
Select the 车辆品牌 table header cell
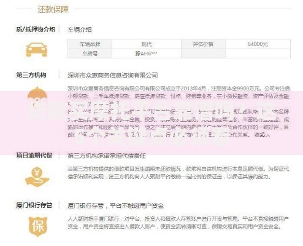[90, 44]
